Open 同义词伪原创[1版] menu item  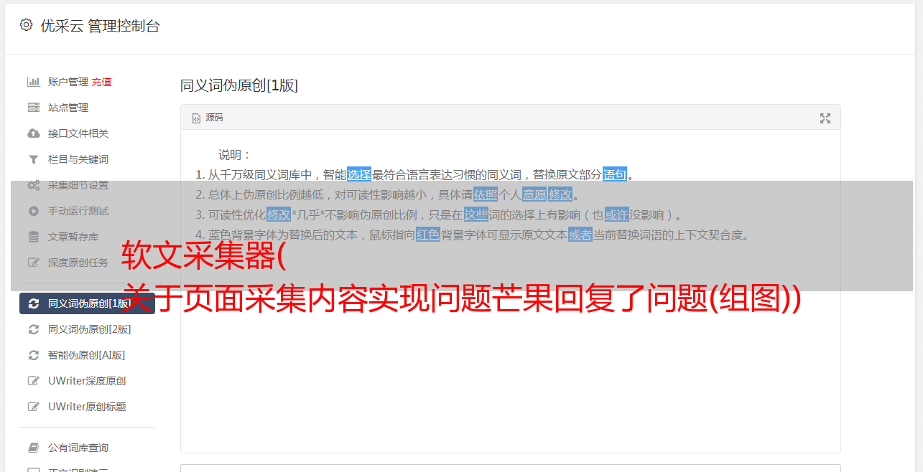point(87,303)
